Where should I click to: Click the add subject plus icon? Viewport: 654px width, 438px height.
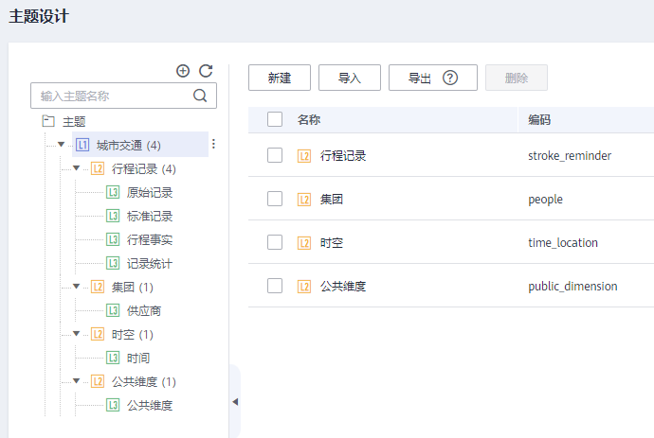184,71
